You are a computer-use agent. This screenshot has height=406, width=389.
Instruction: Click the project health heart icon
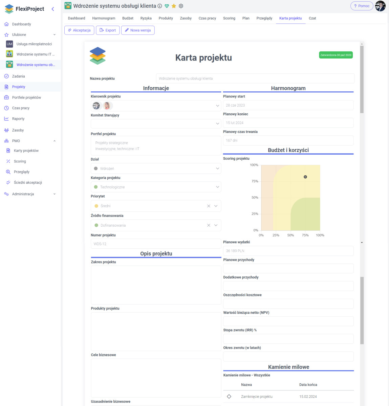point(167,6)
